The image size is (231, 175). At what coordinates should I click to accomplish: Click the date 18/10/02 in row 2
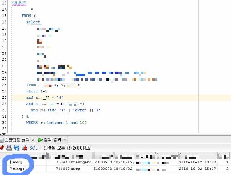(123, 169)
